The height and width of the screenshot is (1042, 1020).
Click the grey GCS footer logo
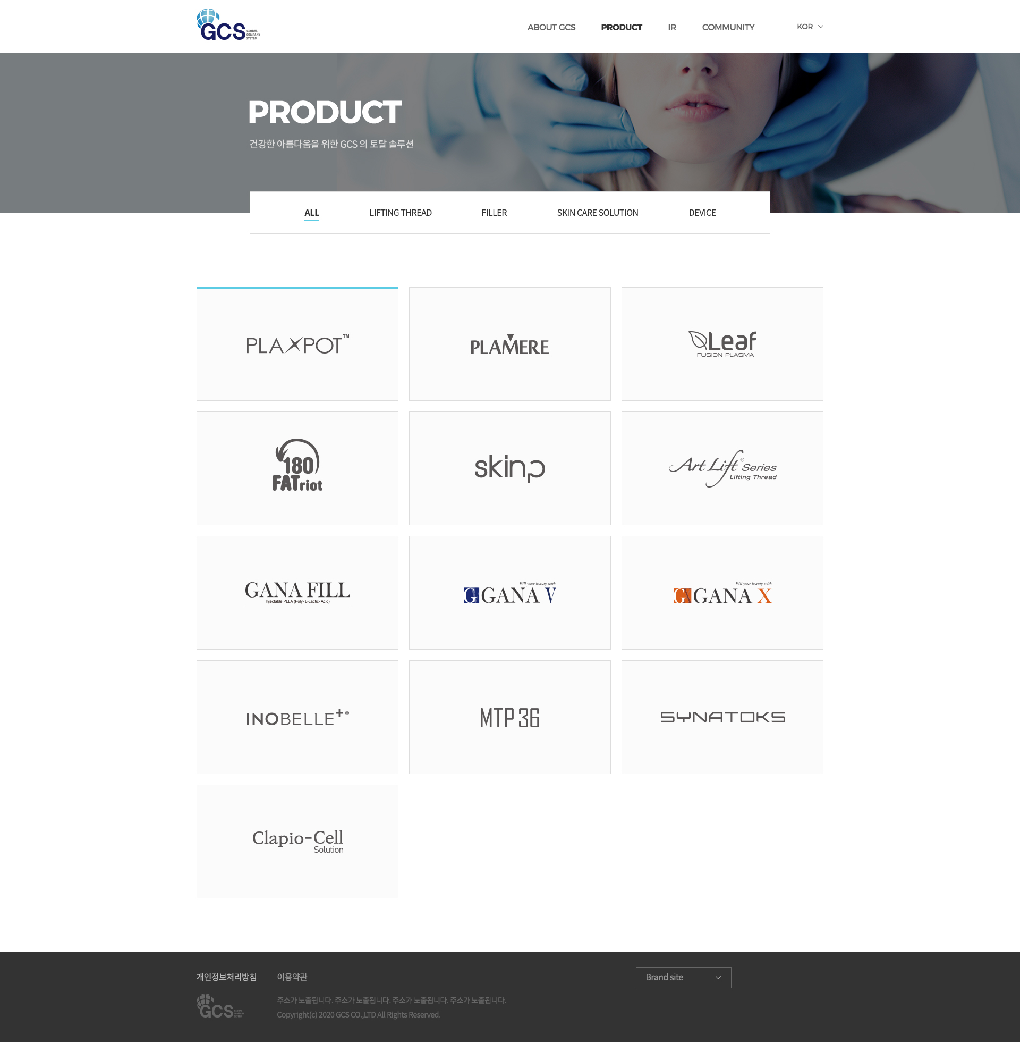click(x=220, y=1006)
